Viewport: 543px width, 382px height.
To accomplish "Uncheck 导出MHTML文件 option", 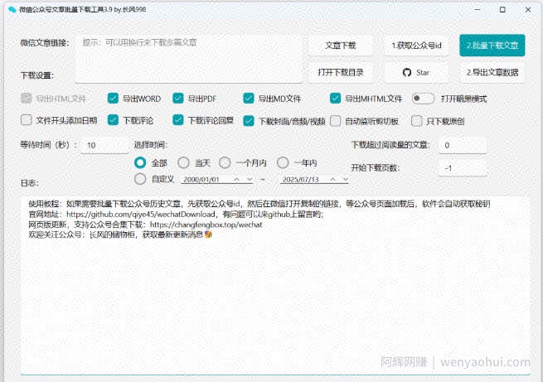I will [x=335, y=99].
